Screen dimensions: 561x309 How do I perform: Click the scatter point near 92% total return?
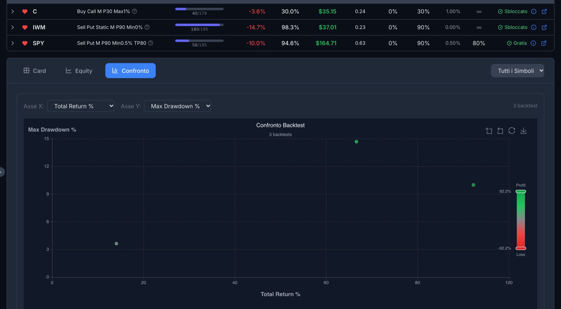473,185
